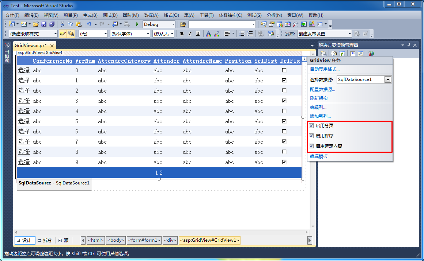
Task: Click DelFlg checkbox in VerNum 5 row
Action: coord(284,121)
